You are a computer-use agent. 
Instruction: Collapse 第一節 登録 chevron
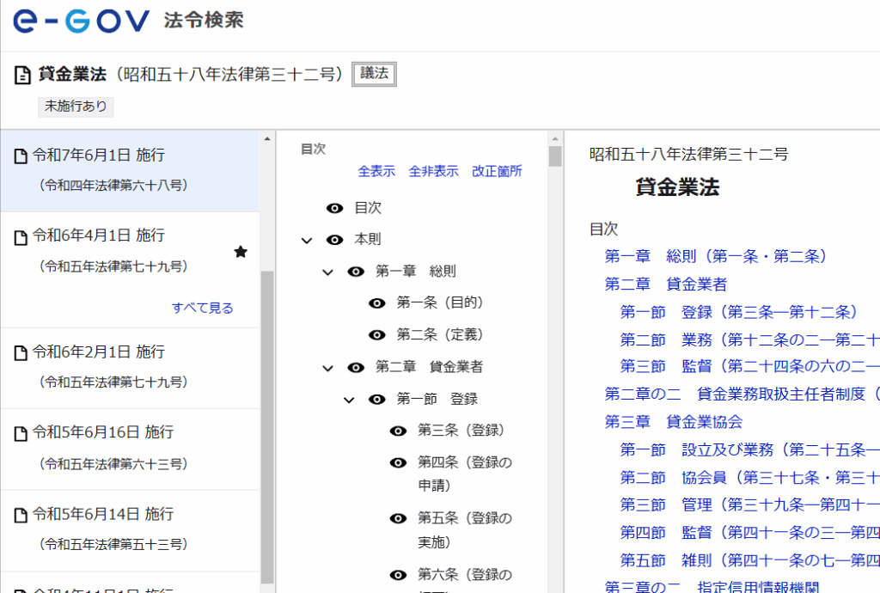[x=349, y=400]
